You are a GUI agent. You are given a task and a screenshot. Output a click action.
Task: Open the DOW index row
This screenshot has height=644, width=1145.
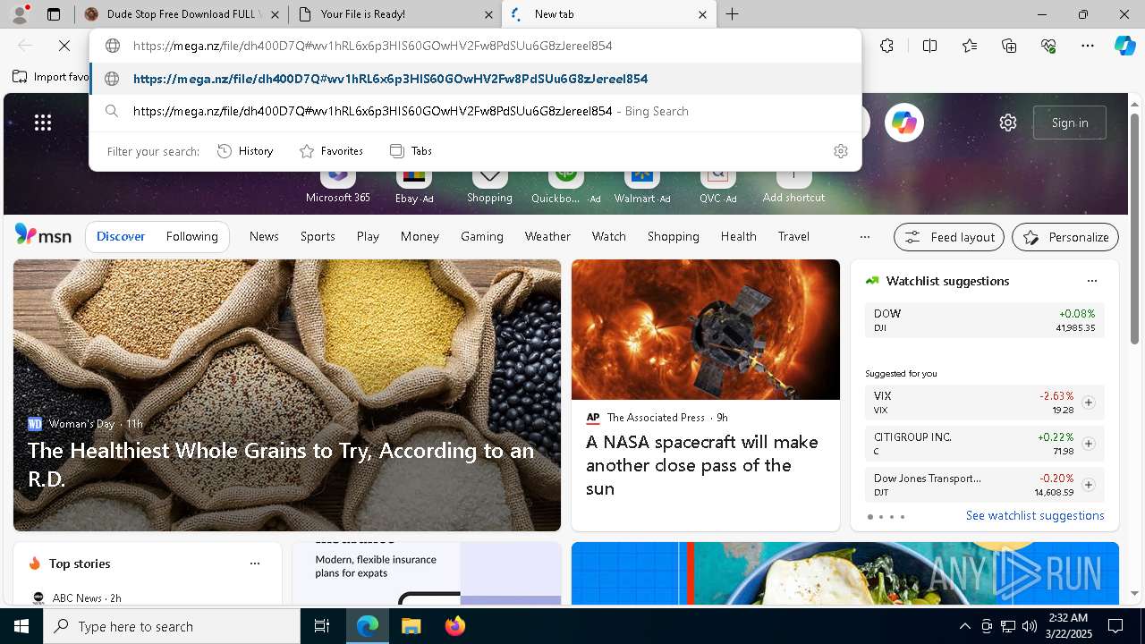click(984, 321)
